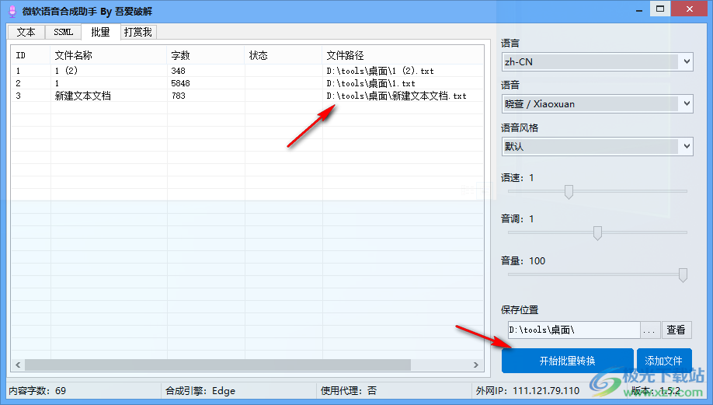The height and width of the screenshot is (405, 713).
Task: Click the 音调 pitch slider handle
Action: click(597, 233)
